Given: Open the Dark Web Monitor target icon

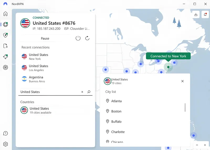Looking at the screenshot, I should (x=6, y=67).
